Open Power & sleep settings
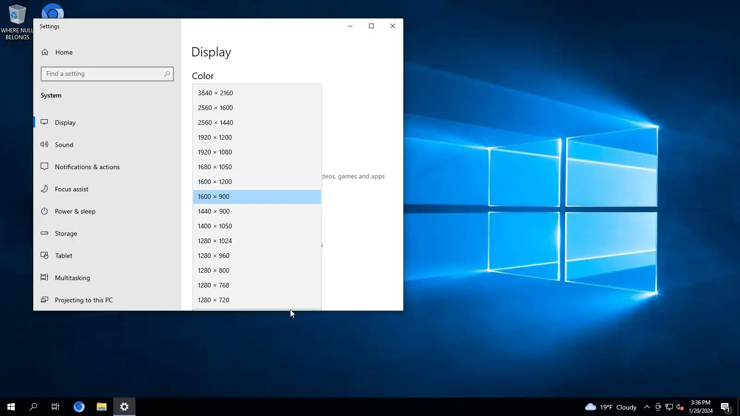The height and width of the screenshot is (416, 740). click(107, 211)
